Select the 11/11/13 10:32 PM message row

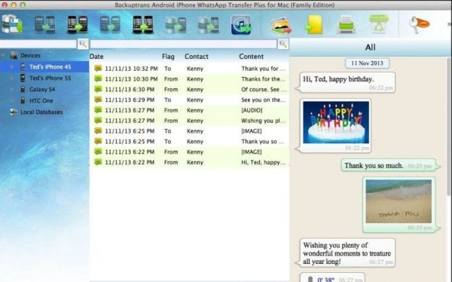pyautogui.click(x=189, y=69)
